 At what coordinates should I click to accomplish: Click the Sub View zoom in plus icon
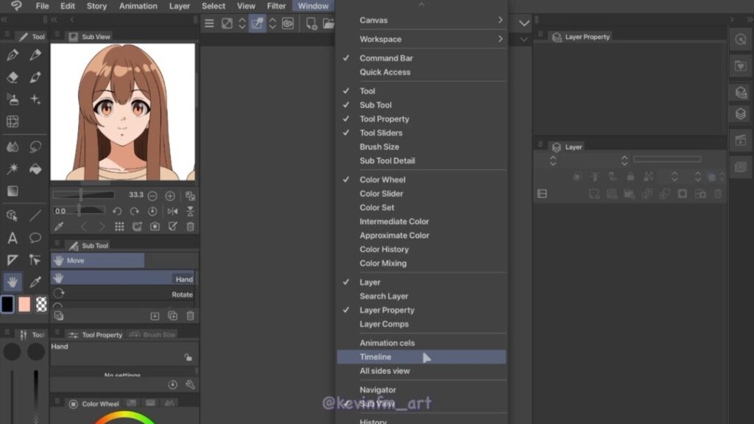coord(170,196)
